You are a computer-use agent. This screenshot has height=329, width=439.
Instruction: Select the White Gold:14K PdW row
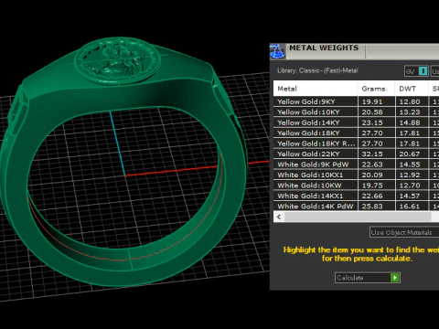coord(356,207)
